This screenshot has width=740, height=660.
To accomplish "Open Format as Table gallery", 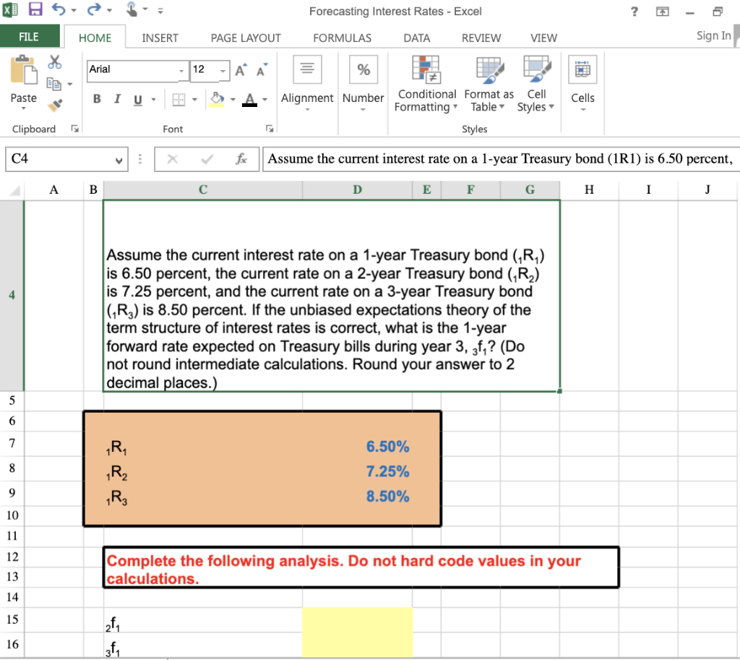I will 489,85.
